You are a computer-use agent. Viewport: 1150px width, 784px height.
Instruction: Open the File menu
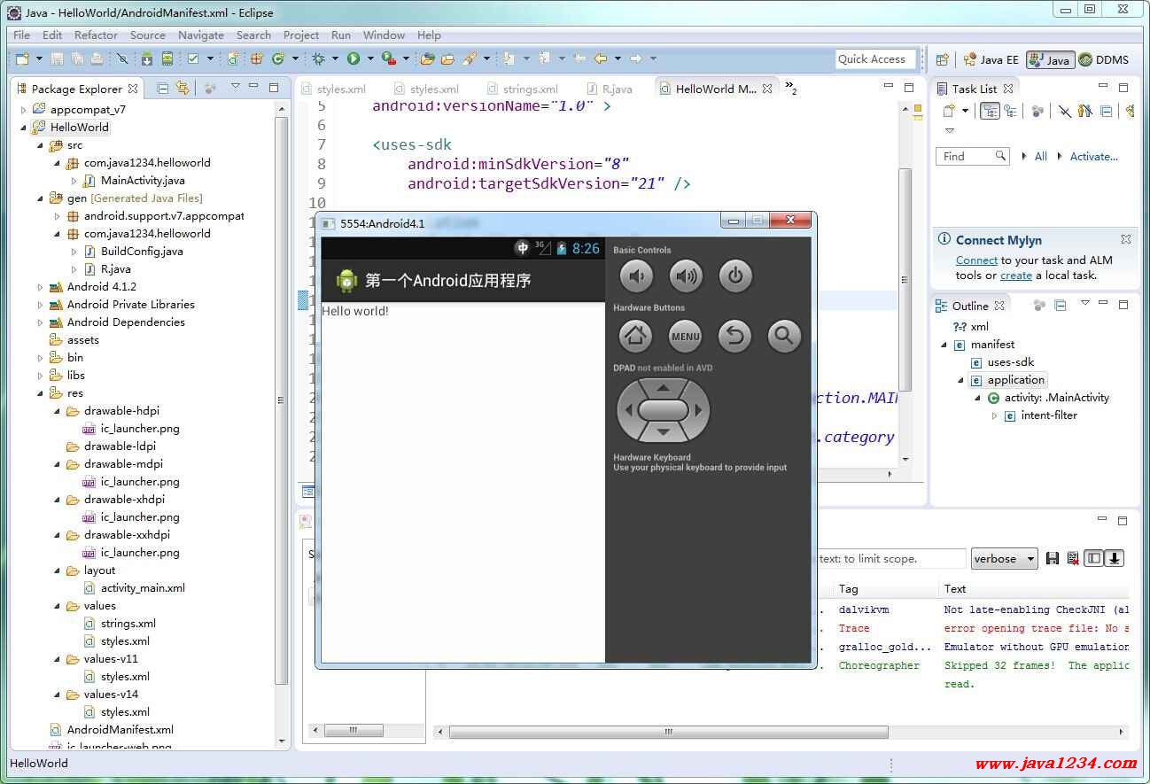[22, 35]
